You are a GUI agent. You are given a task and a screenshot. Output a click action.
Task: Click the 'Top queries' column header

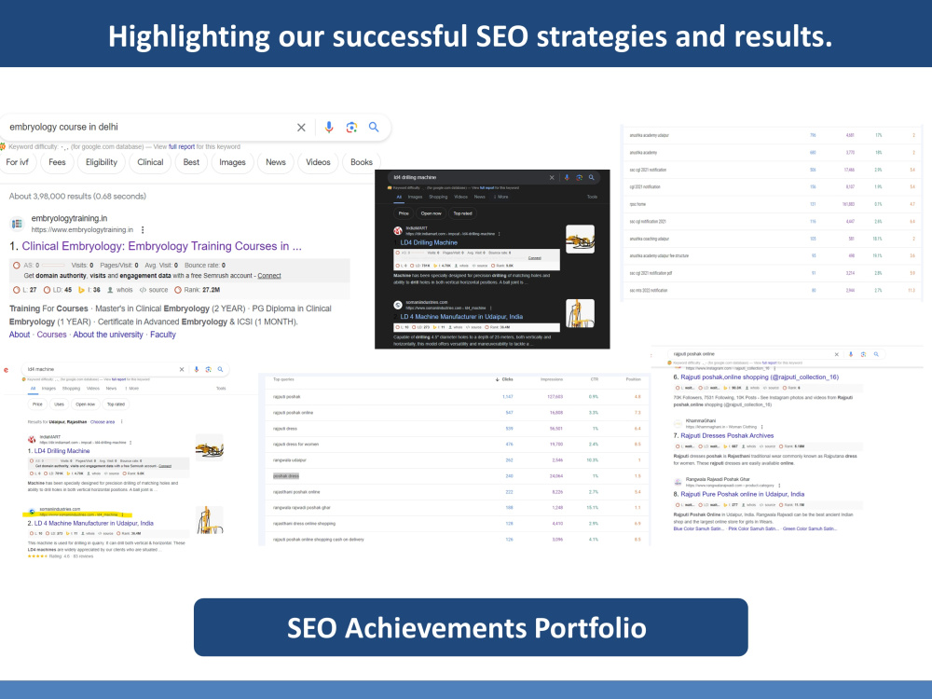coord(283,379)
